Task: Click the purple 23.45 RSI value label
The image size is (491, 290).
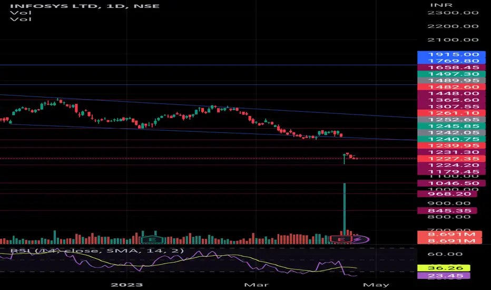Action: pos(444,276)
